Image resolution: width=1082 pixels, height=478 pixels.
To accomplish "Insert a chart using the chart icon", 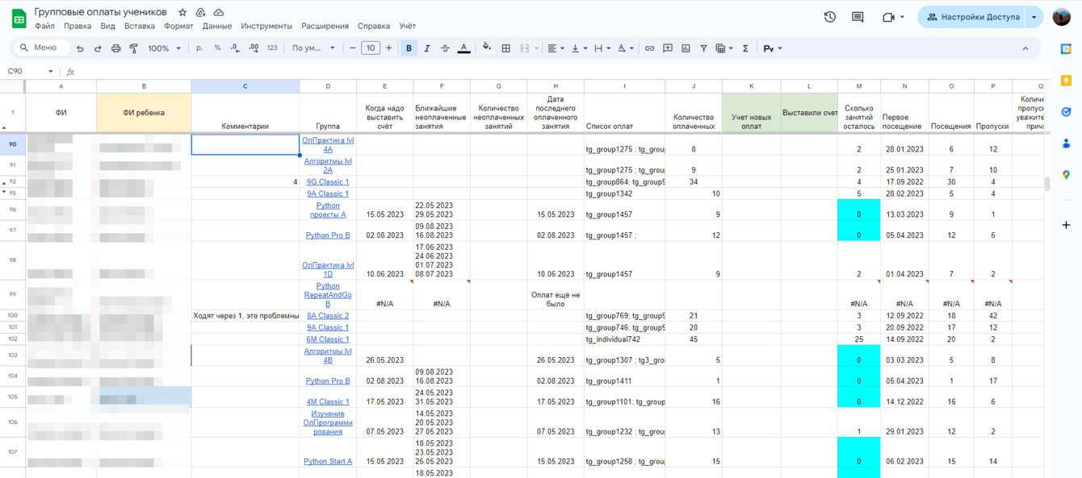I will [686, 48].
